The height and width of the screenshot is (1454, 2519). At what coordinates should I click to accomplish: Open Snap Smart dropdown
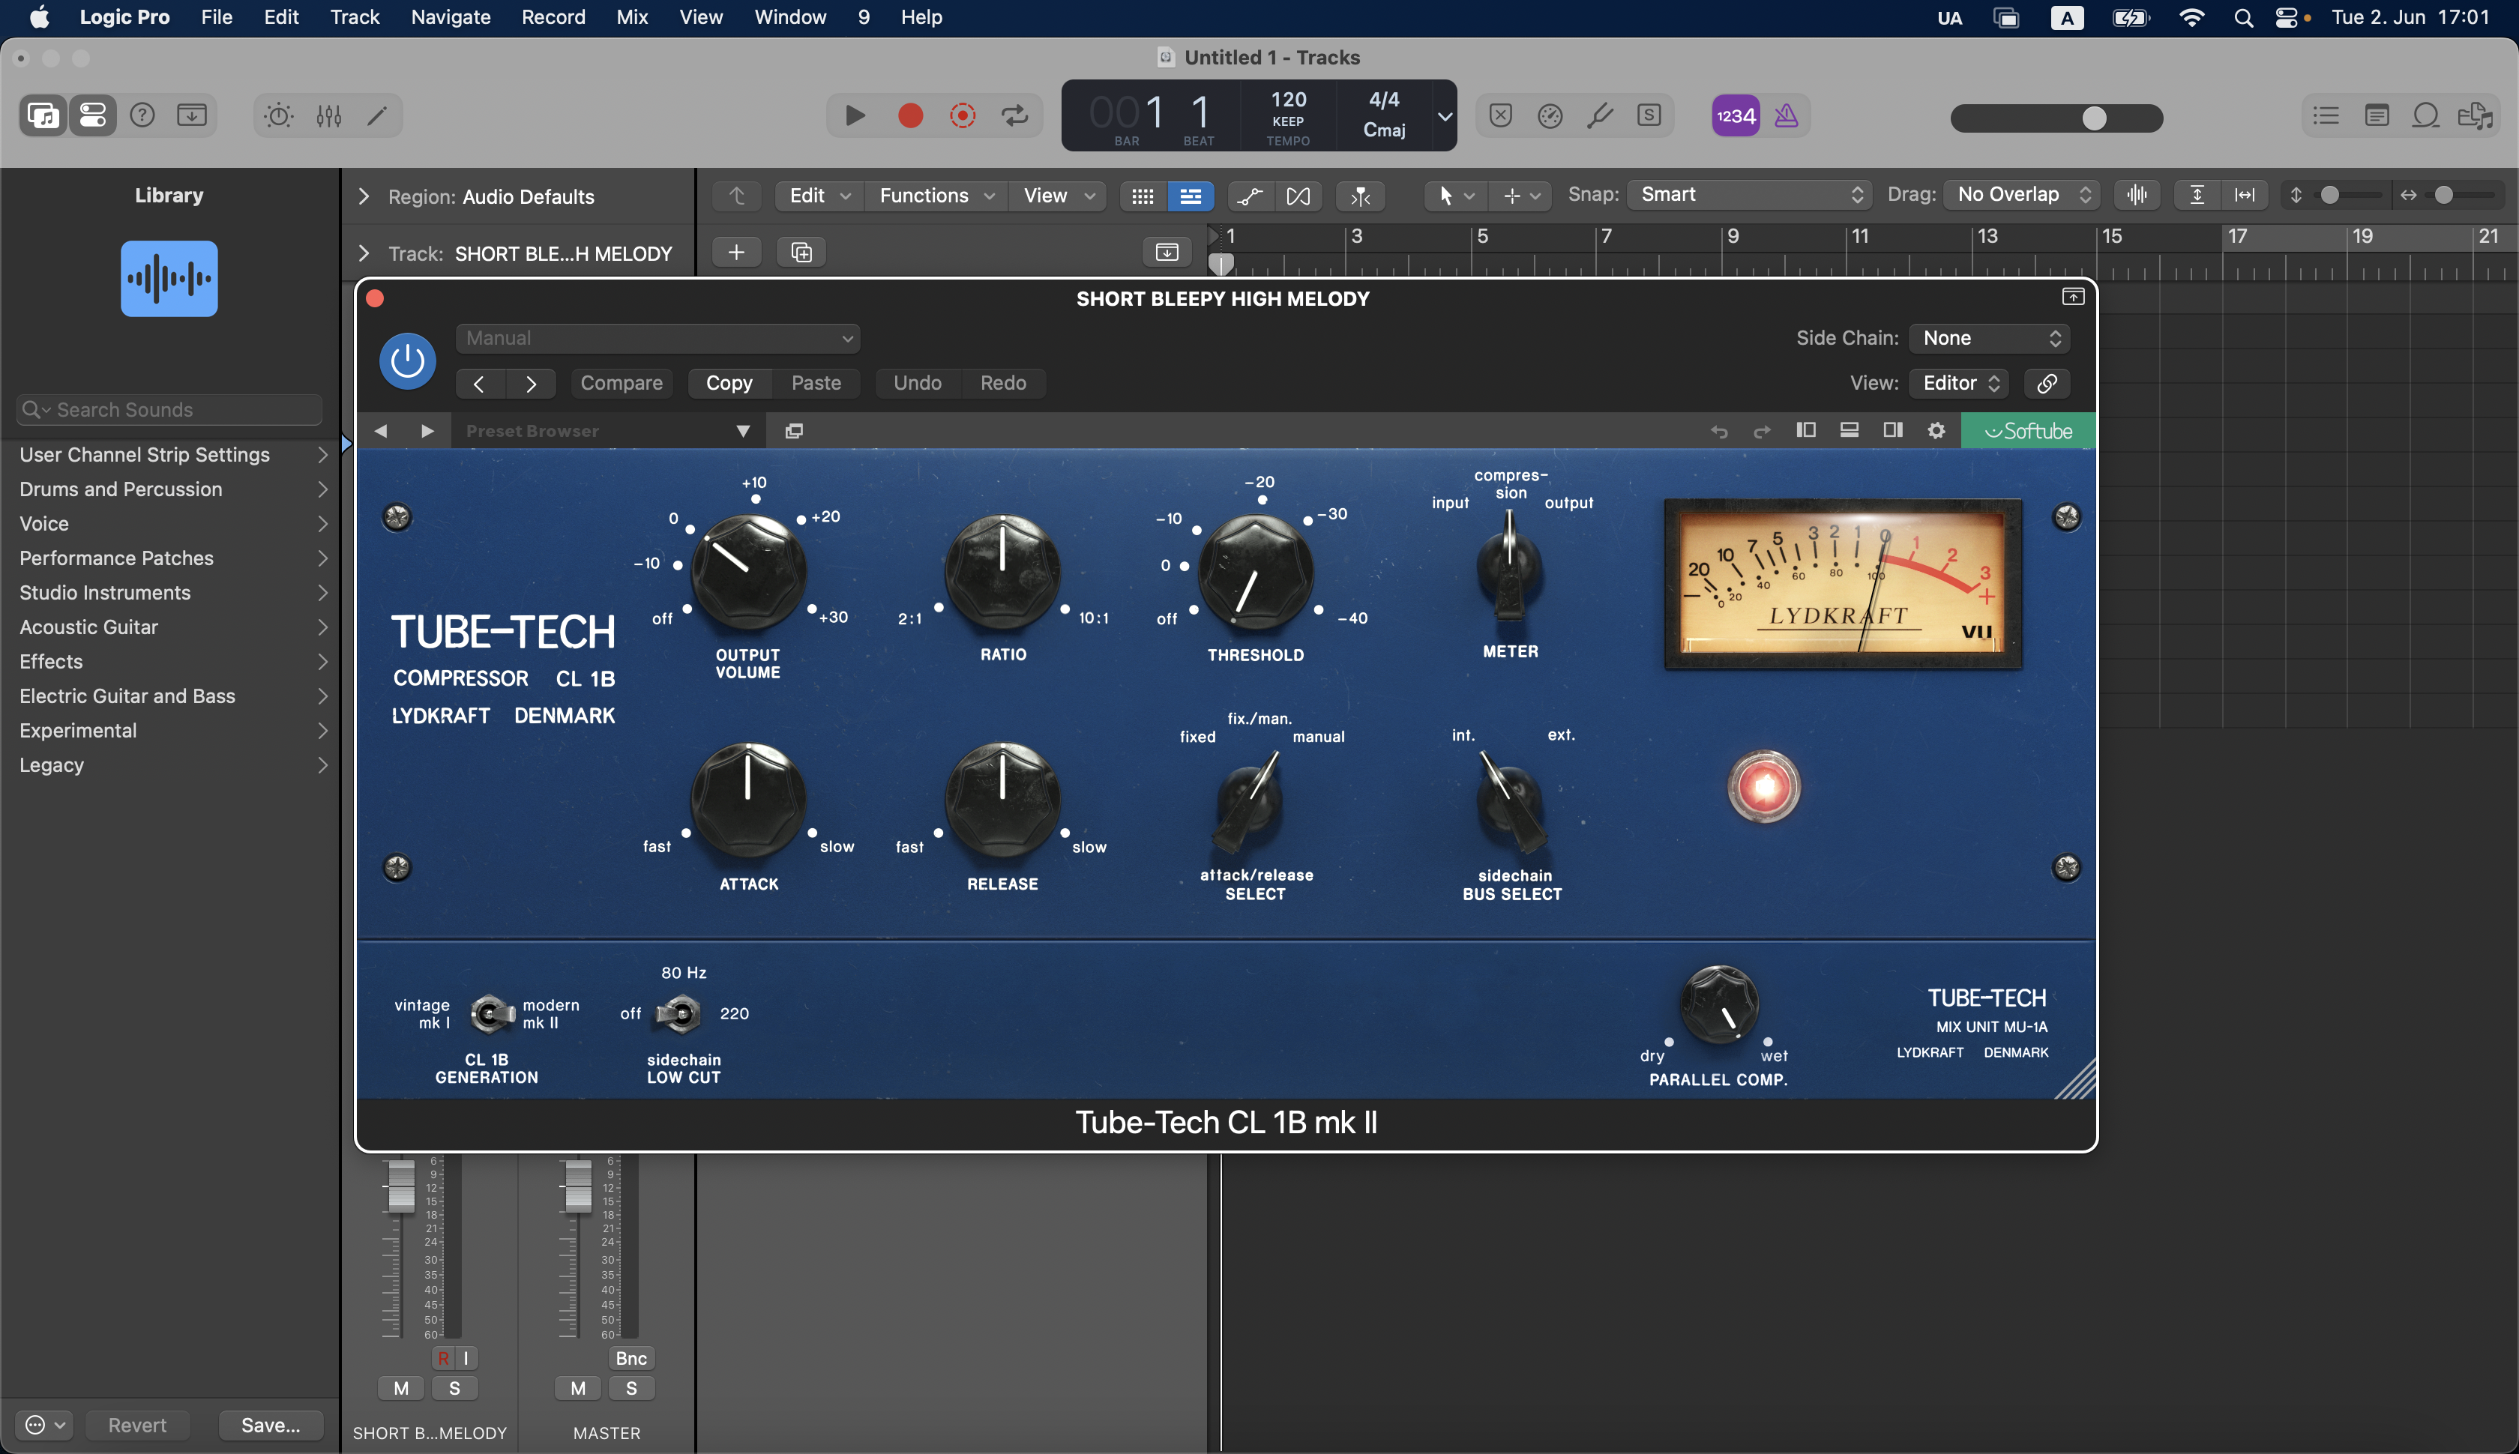click(x=1748, y=195)
